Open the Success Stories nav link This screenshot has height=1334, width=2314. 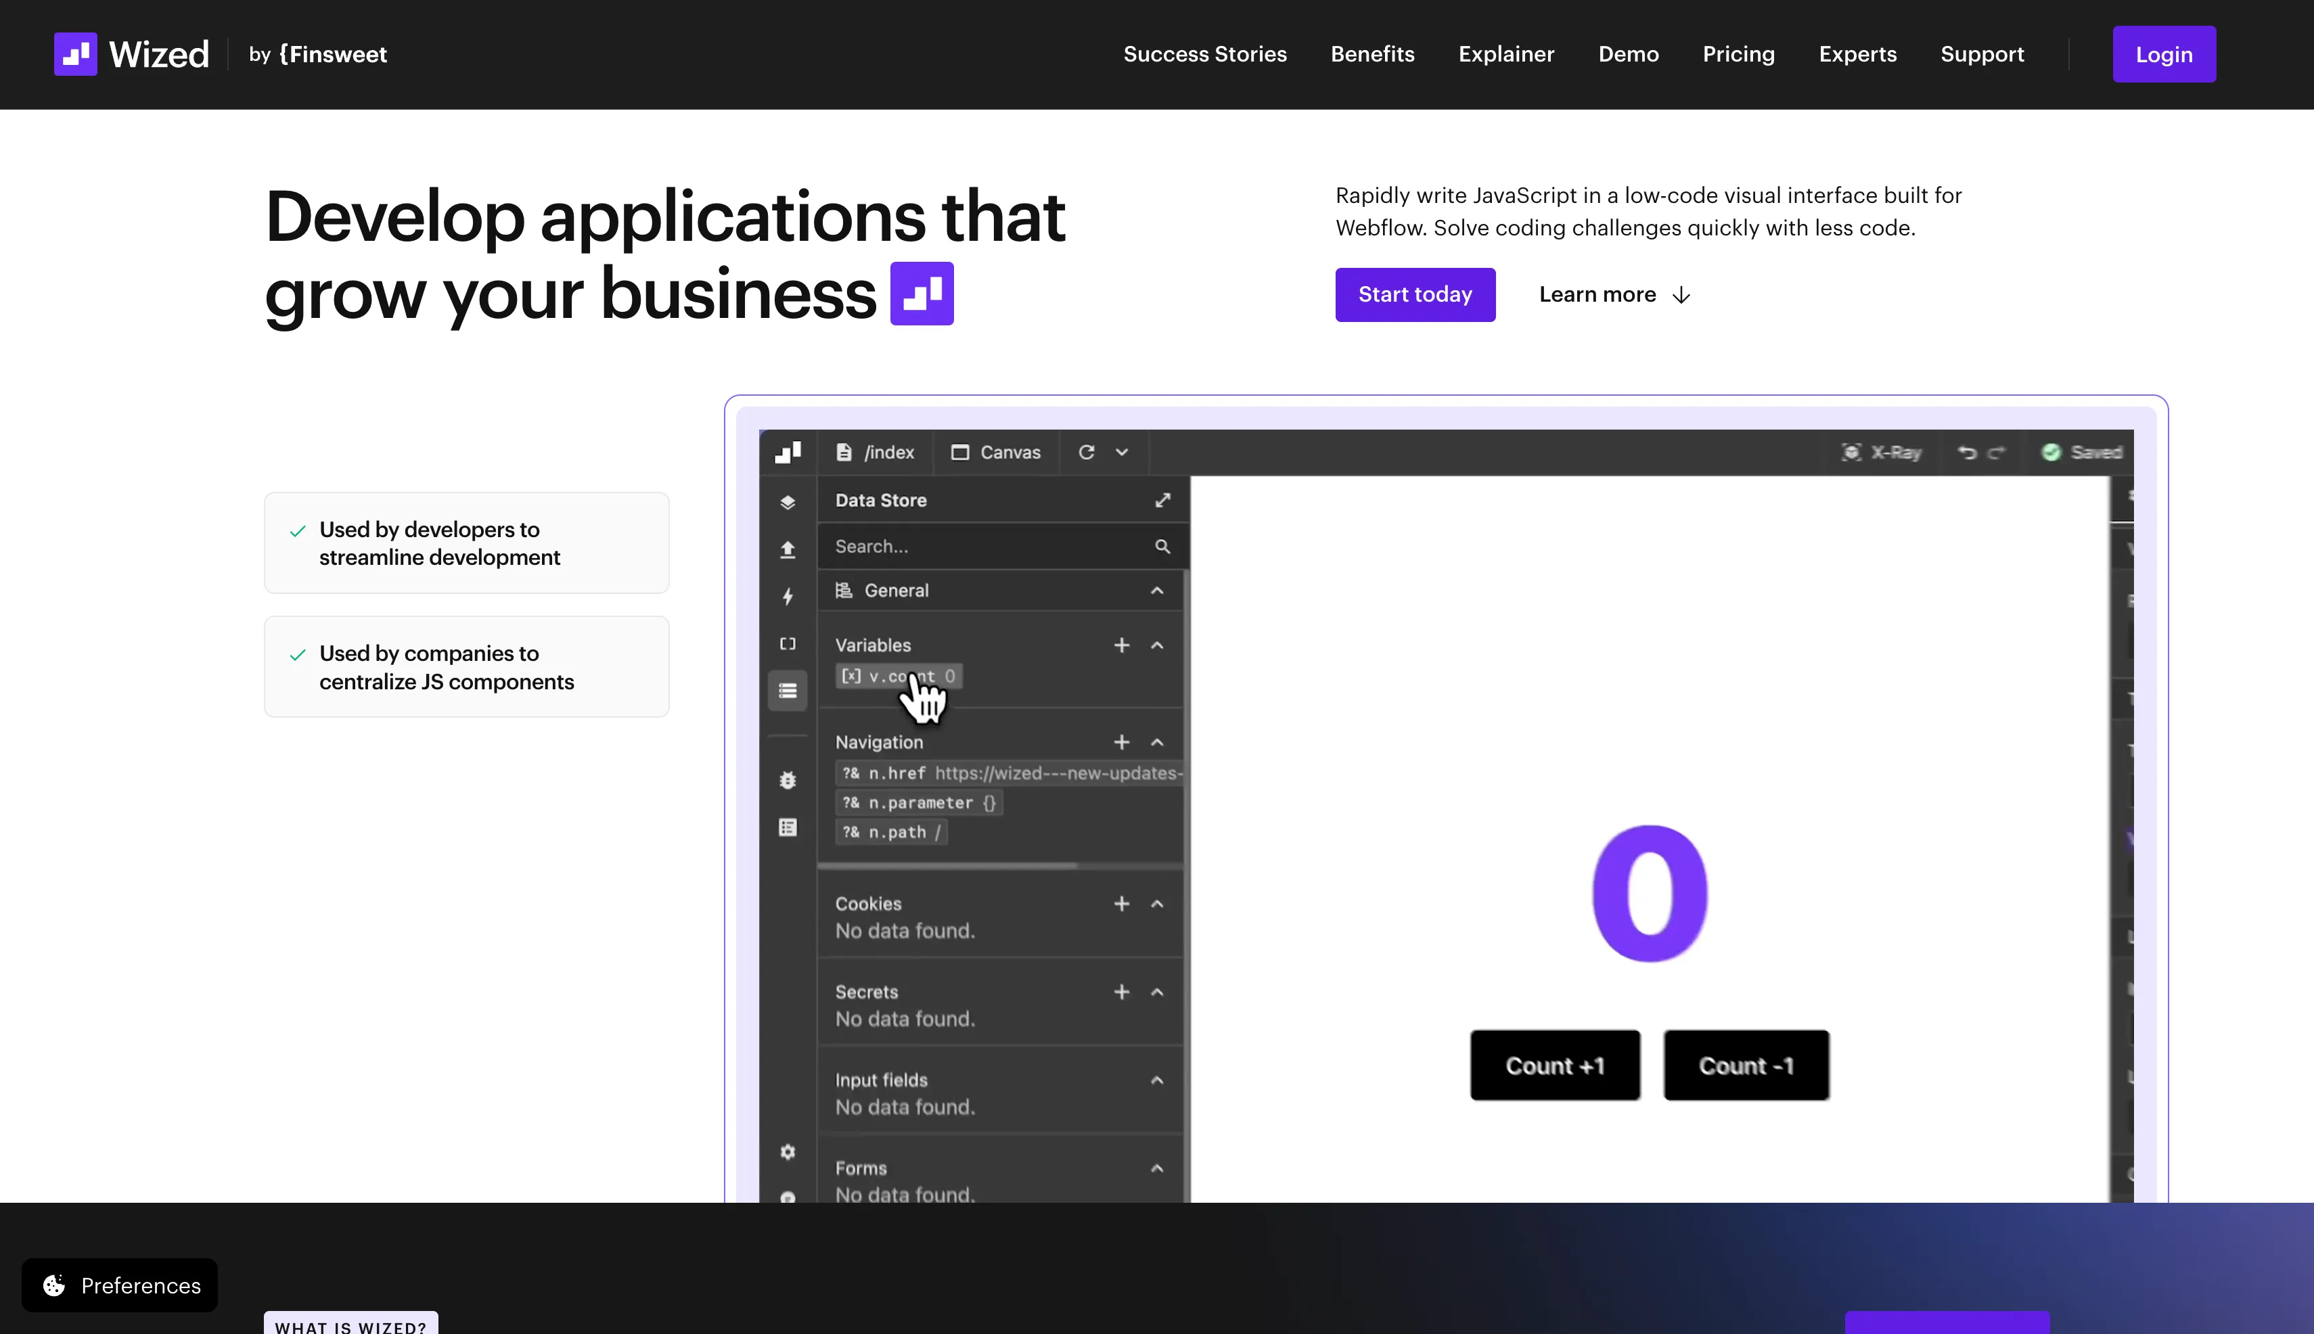coord(1204,54)
